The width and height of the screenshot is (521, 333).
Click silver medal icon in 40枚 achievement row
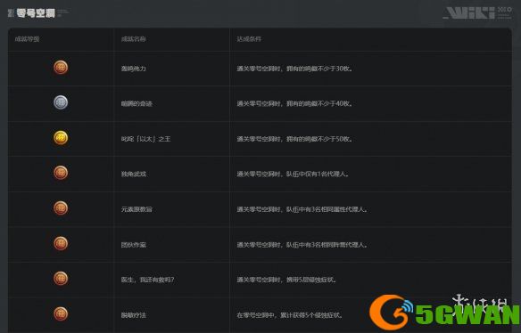click(61, 102)
